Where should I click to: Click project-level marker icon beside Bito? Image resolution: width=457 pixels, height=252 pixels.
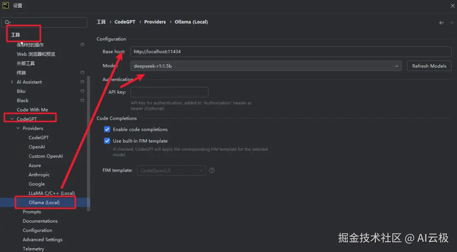pyautogui.click(x=82, y=91)
